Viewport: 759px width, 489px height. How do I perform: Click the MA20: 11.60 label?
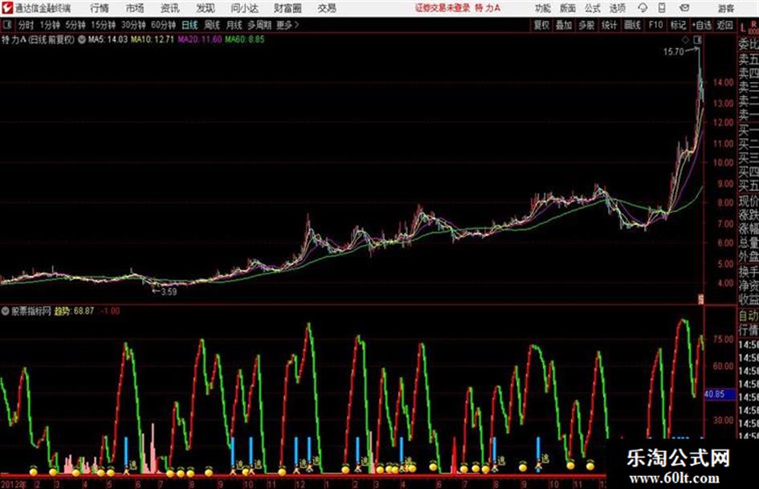pyautogui.click(x=199, y=39)
